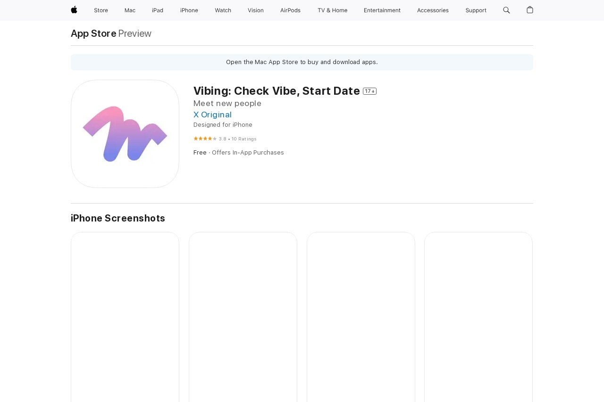
Task: Open the TV & Home menu
Action: pyautogui.click(x=332, y=10)
